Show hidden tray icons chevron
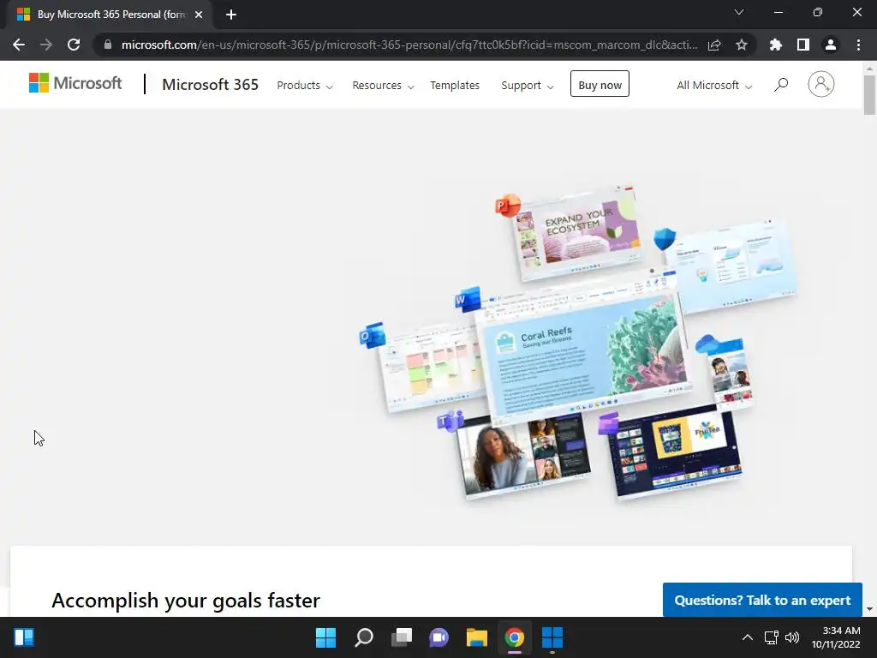 [x=747, y=637]
